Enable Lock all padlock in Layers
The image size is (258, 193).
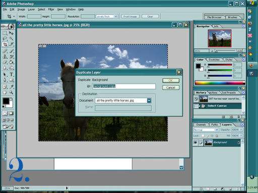click(217, 136)
